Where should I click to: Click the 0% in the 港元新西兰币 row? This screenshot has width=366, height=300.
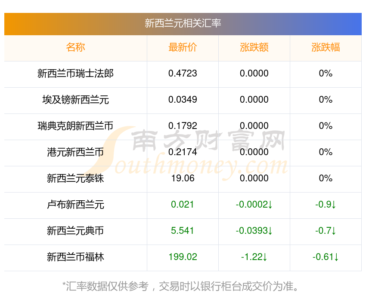point(326,152)
